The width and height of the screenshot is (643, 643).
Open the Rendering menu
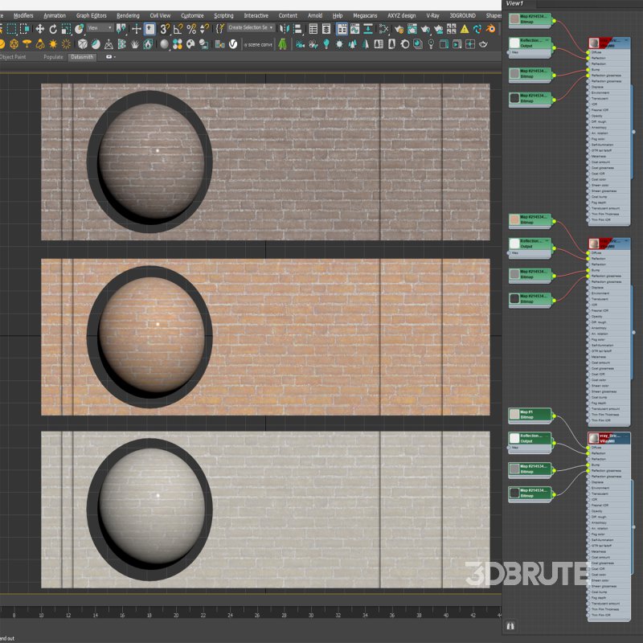click(x=128, y=15)
